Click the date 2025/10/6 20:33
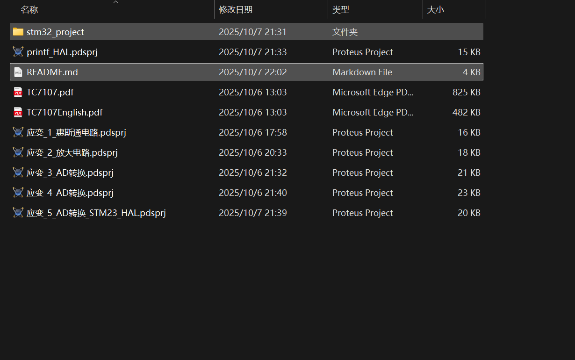The image size is (575, 360). (x=252, y=152)
